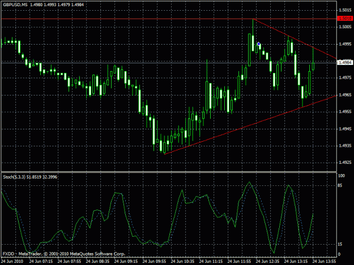
Task: Click the 1.4975 price scale label
Action: (x=345, y=77)
